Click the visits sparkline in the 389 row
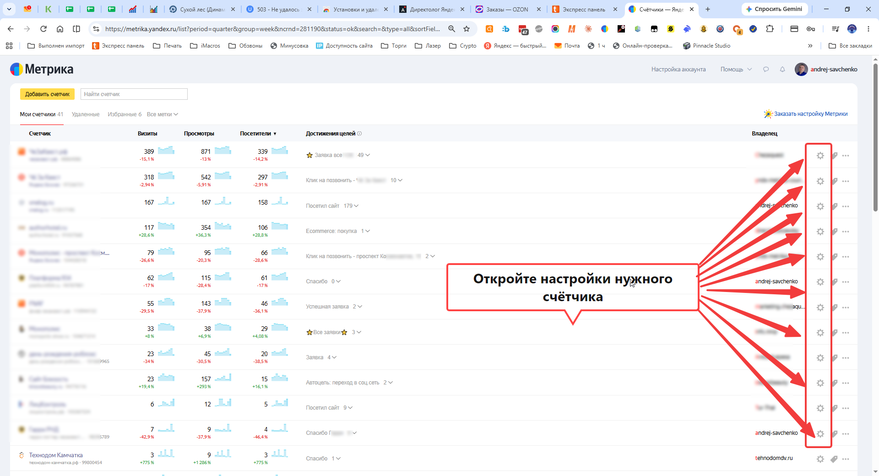The width and height of the screenshot is (879, 476). (x=166, y=150)
